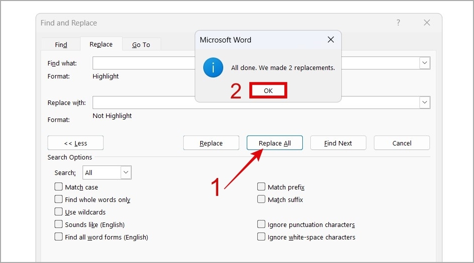474x263 pixels.
Task: Tick Ignore white-space characters
Action: [x=261, y=236]
